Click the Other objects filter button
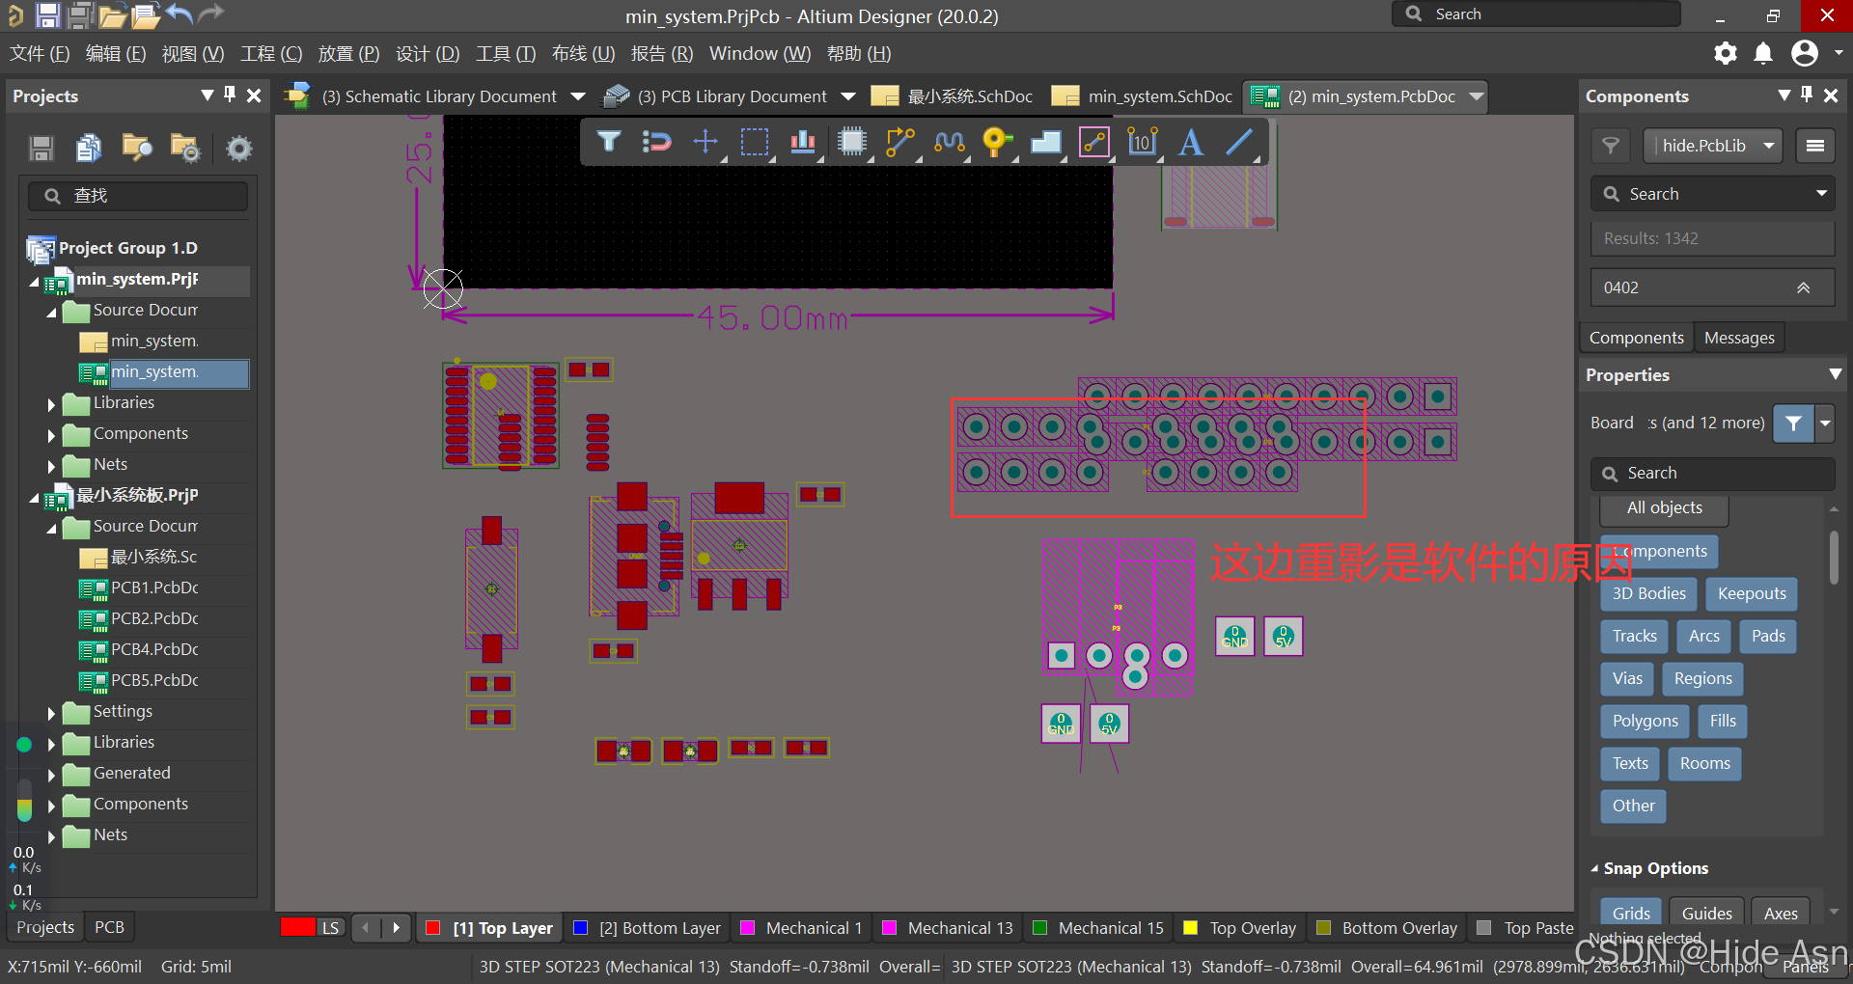Image resolution: width=1853 pixels, height=984 pixels. click(1633, 806)
